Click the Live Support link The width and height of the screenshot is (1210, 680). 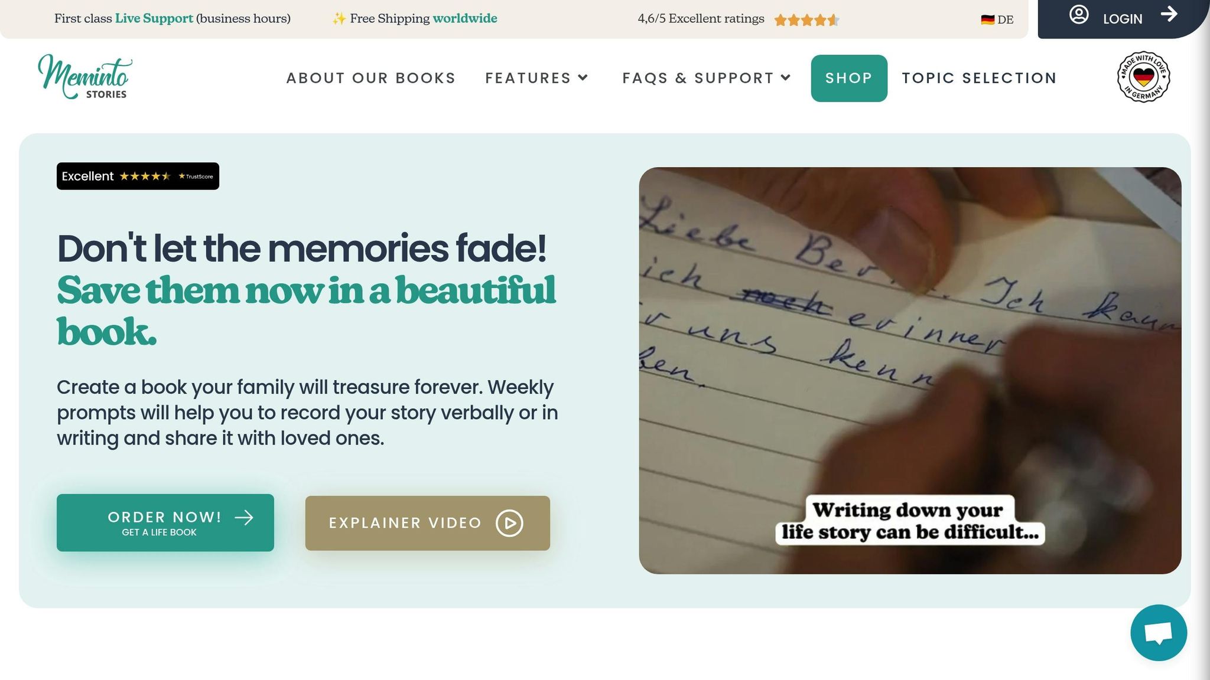(x=154, y=18)
